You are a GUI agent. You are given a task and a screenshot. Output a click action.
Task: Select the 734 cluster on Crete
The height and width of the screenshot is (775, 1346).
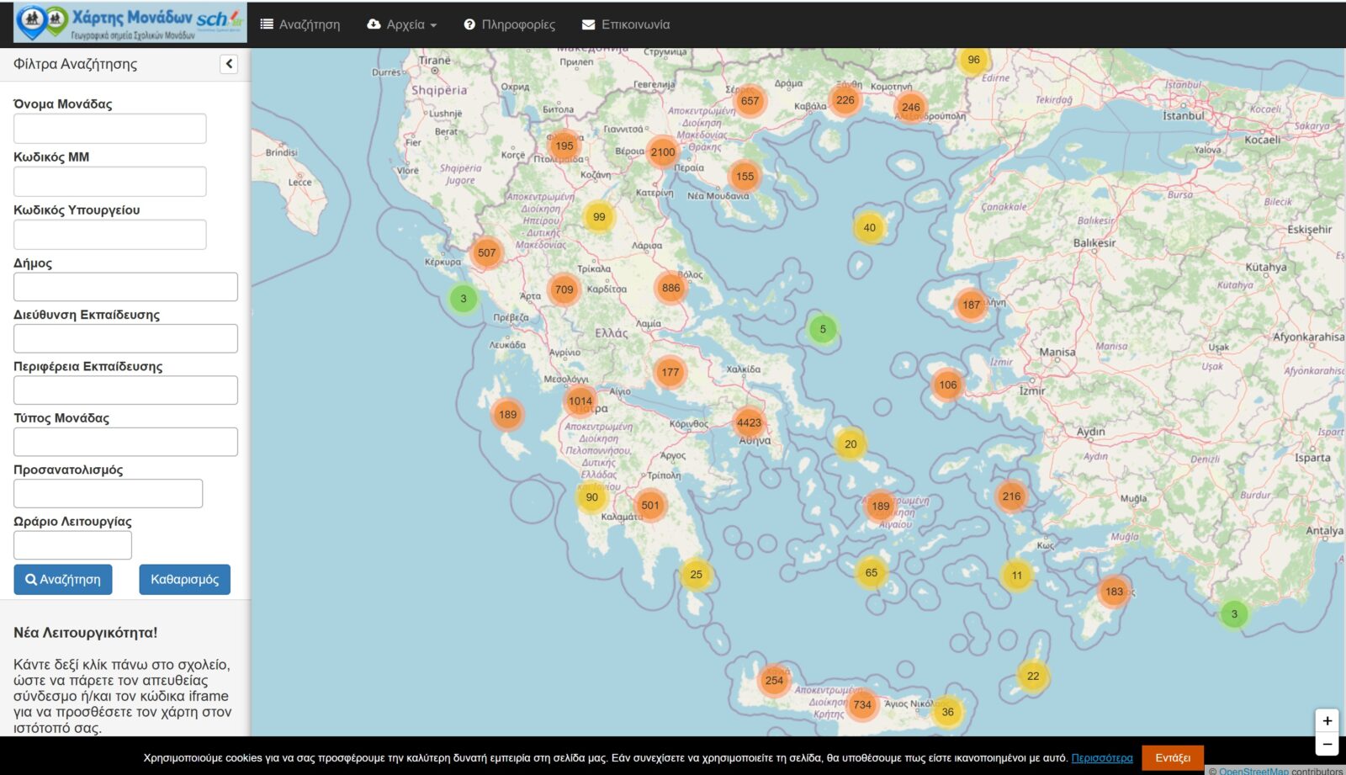(862, 705)
